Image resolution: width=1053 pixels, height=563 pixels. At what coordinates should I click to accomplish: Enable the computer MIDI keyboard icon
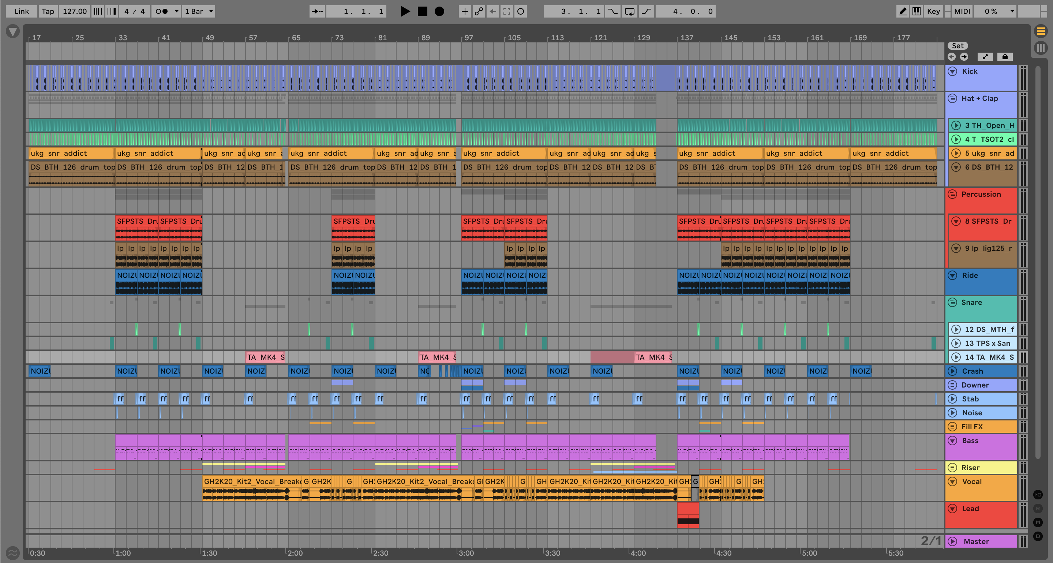pos(917,11)
